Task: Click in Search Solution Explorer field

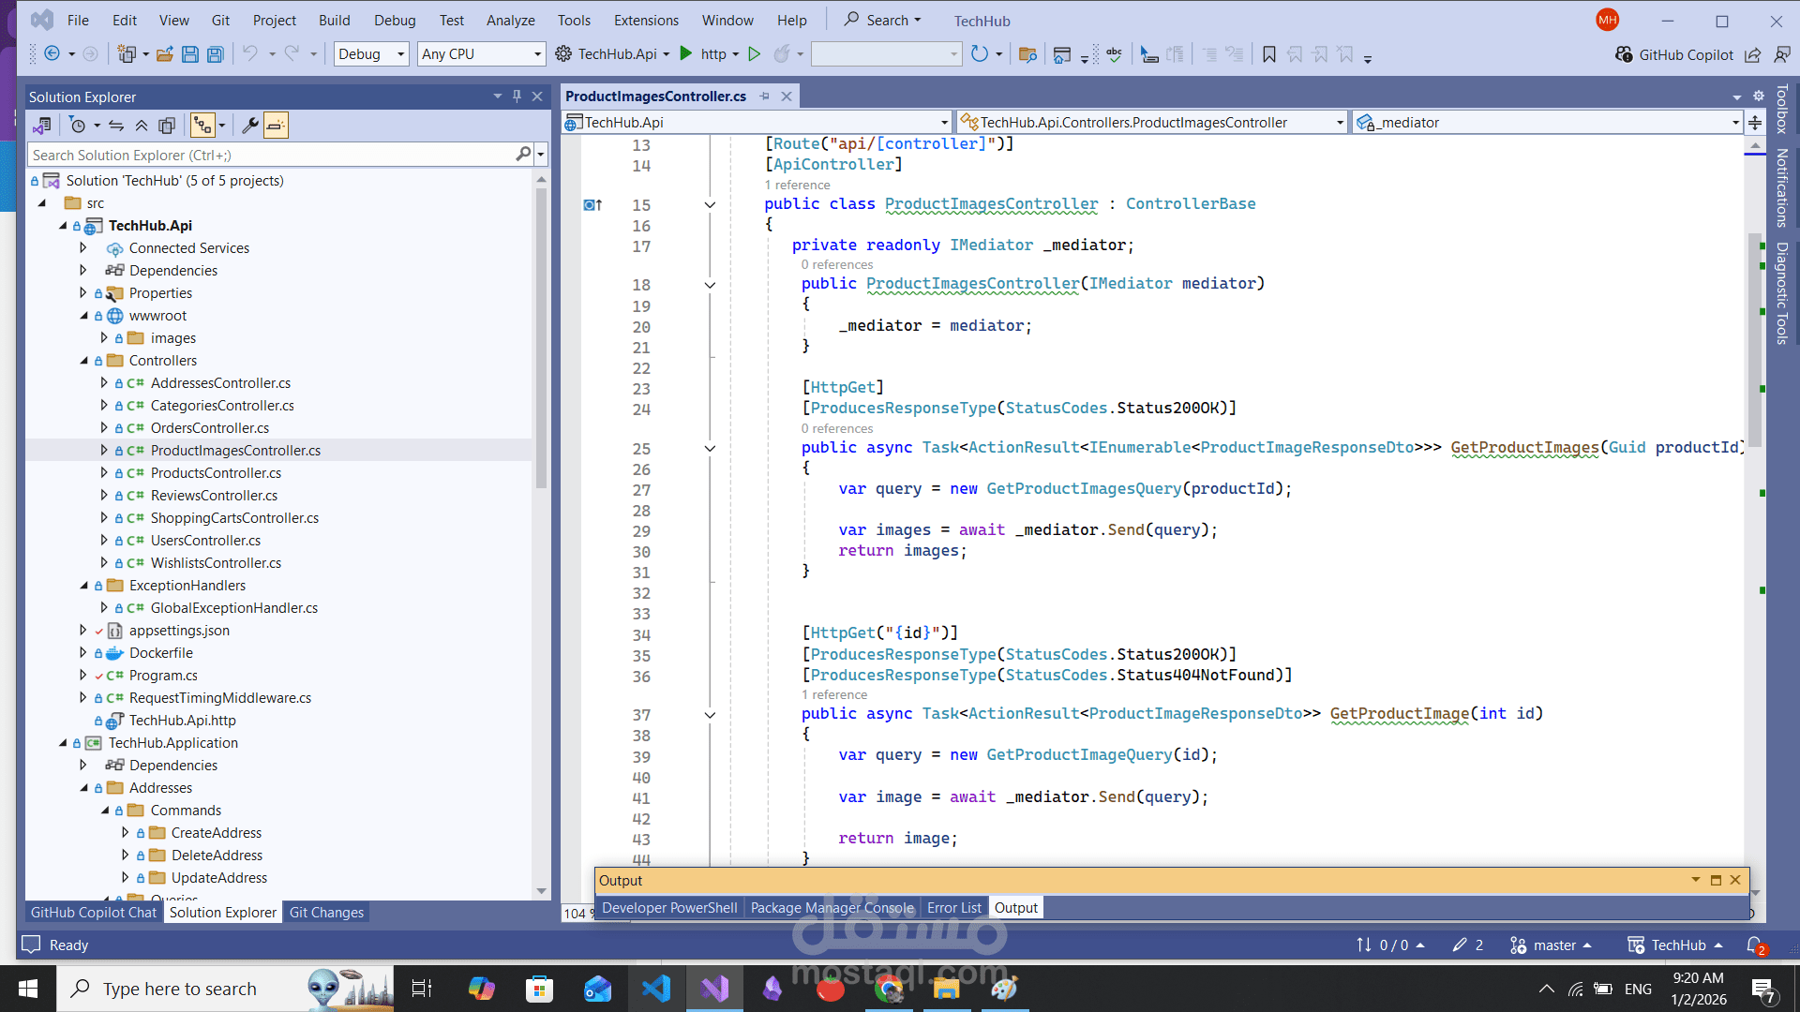Action: [270, 156]
